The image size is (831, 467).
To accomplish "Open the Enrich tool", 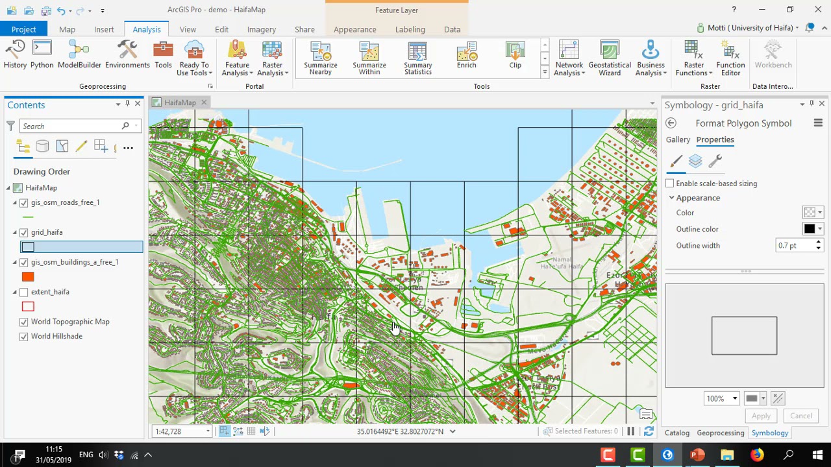I will pos(466,55).
